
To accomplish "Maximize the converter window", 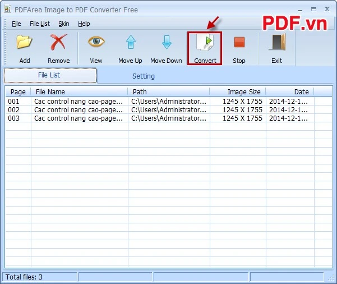I will pyautogui.click(x=314, y=9).
